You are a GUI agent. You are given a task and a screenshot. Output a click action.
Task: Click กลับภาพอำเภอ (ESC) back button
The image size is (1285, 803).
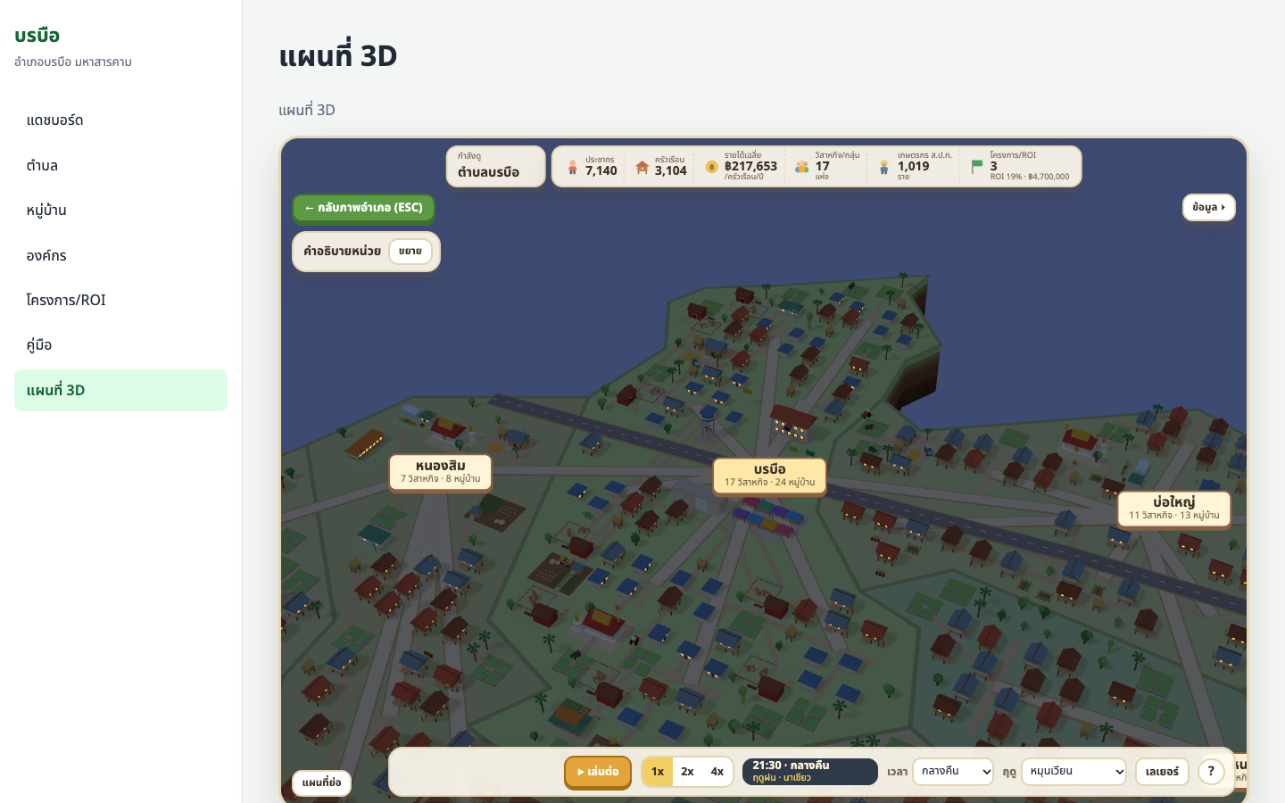tap(363, 208)
